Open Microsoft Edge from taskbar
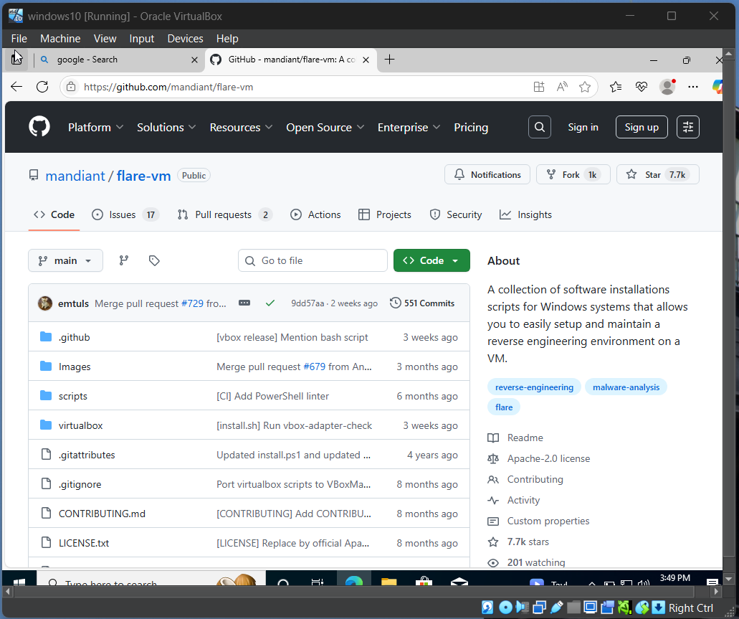The image size is (739, 619). pyautogui.click(x=353, y=580)
